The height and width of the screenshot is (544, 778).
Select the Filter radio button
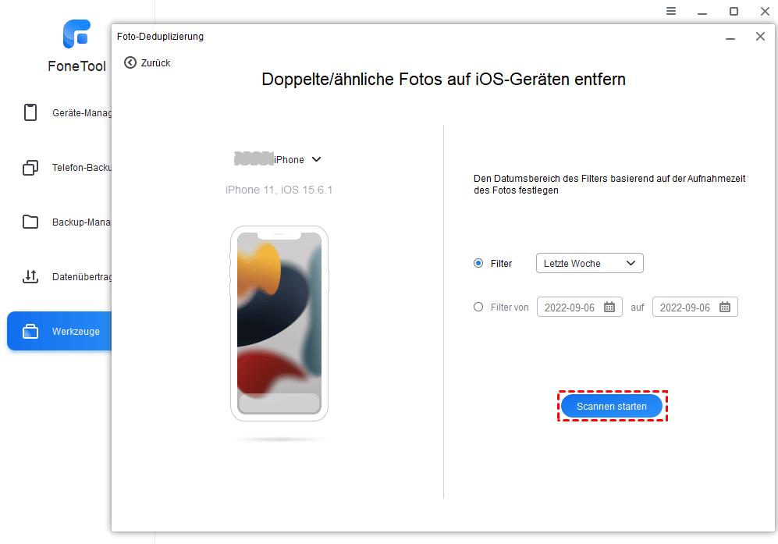478,263
